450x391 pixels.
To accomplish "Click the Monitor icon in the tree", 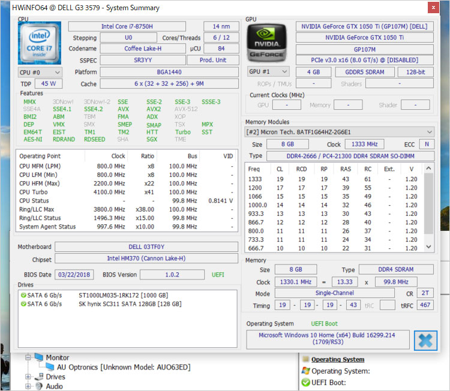I will click(39, 357).
